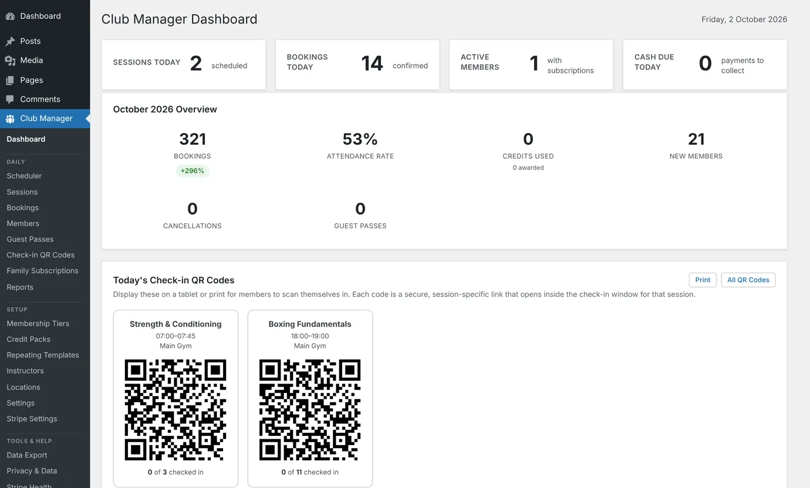The width and height of the screenshot is (810, 488).
Task: Click the Media library icon
Action: 10,60
